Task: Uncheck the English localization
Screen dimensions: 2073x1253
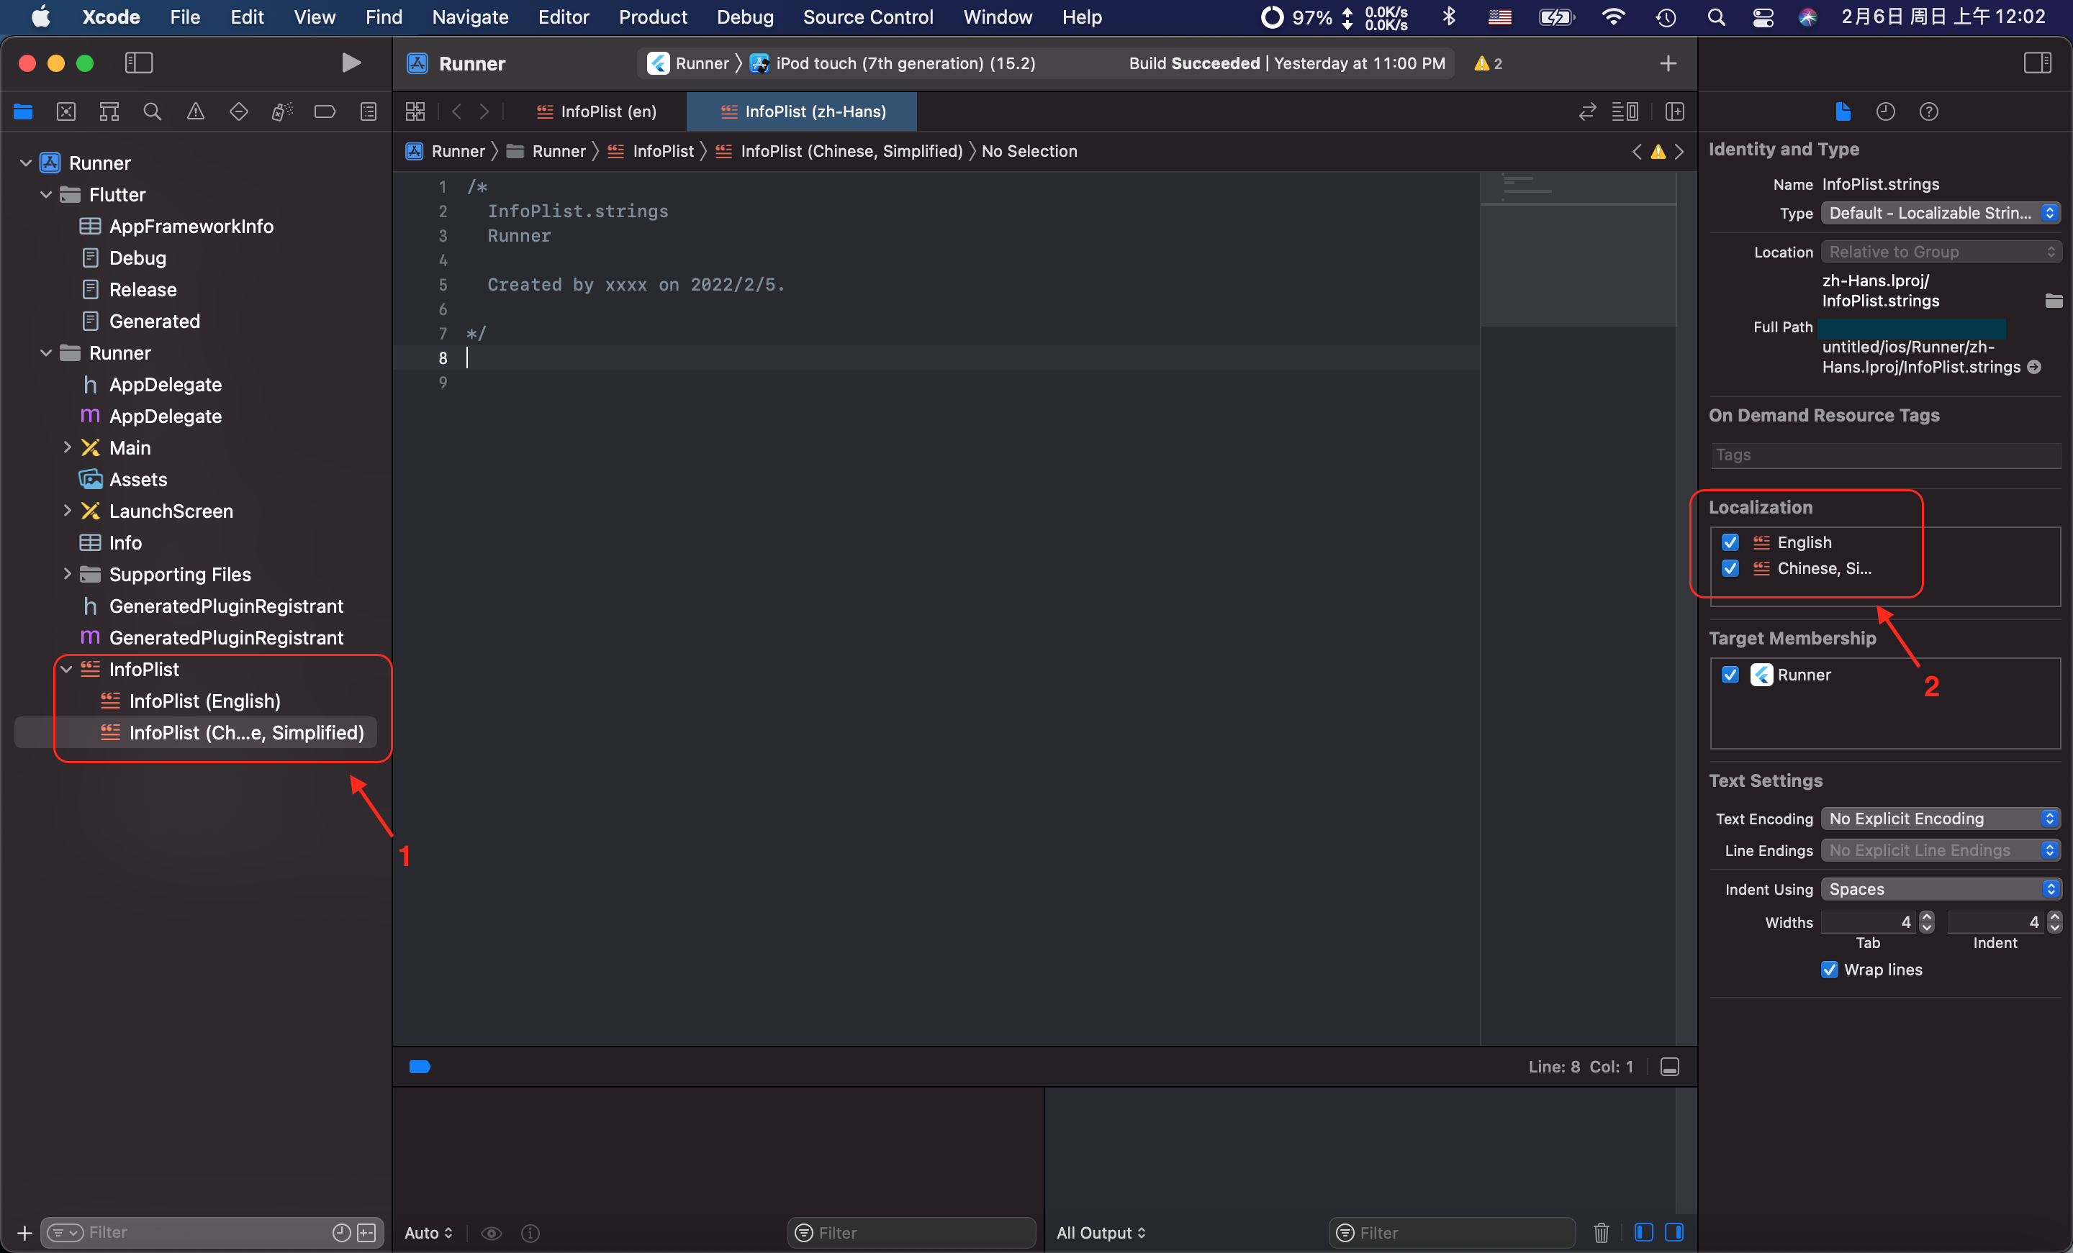Action: pyautogui.click(x=1730, y=542)
